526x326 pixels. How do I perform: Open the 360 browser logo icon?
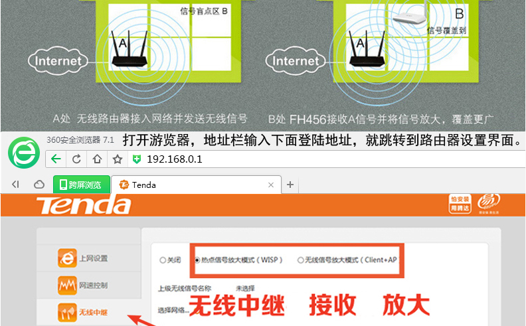click(24, 153)
